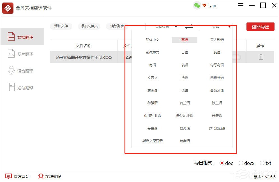Click the 官方网站 icon at bottom left
The image size is (279, 182).
[9, 177]
